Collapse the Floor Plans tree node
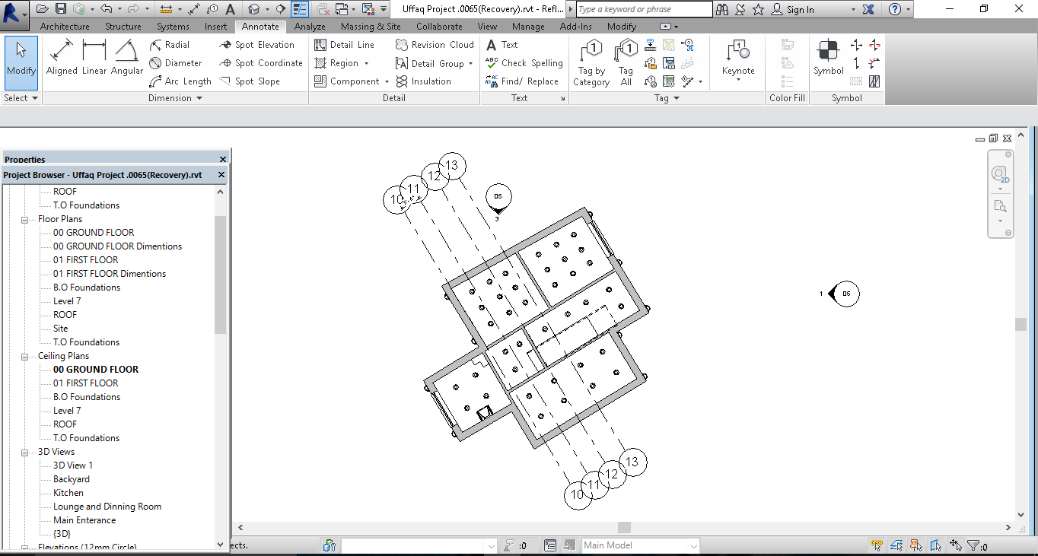 tap(25, 218)
